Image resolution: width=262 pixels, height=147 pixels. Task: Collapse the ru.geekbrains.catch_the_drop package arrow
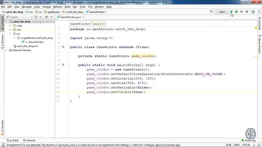14,38
